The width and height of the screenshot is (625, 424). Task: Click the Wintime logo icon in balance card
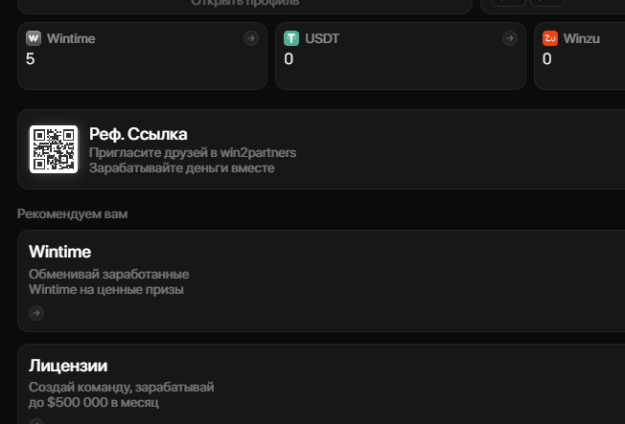[34, 38]
